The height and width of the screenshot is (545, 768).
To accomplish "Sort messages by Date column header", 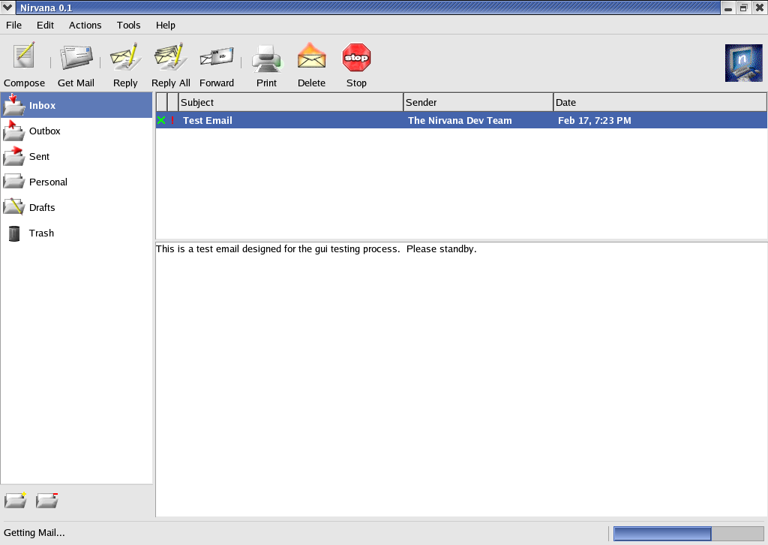I will pyautogui.click(x=659, y=102).
